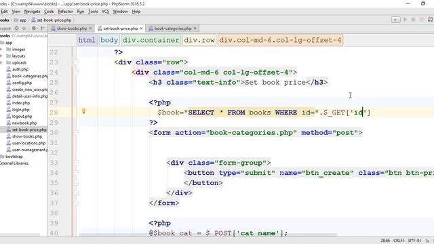
Task: Expand the uploads folder
Action: 1,62
